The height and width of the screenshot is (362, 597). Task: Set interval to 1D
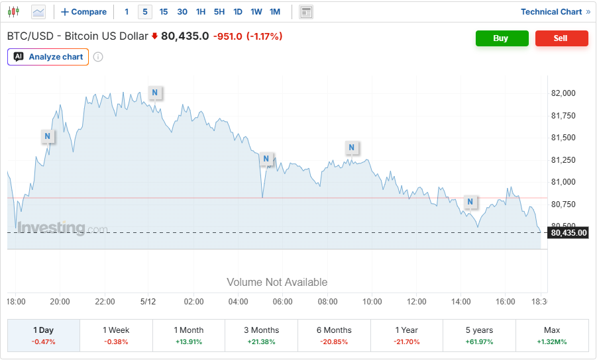(238, 12)
